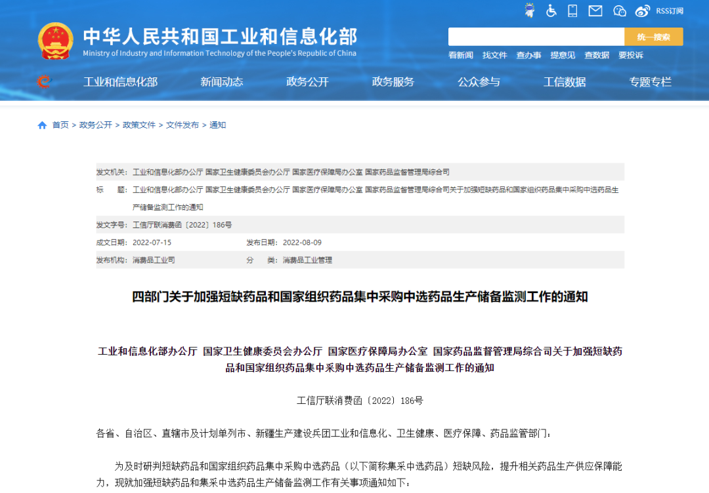Select 要投诉 quick link
Viewport: 709px width, 493px height.
tap(631, 55)
